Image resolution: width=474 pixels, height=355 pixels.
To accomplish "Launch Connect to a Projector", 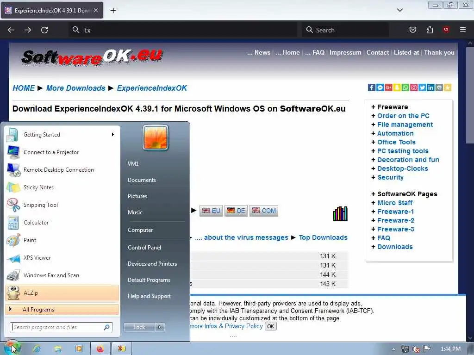I will click(51, 152).
